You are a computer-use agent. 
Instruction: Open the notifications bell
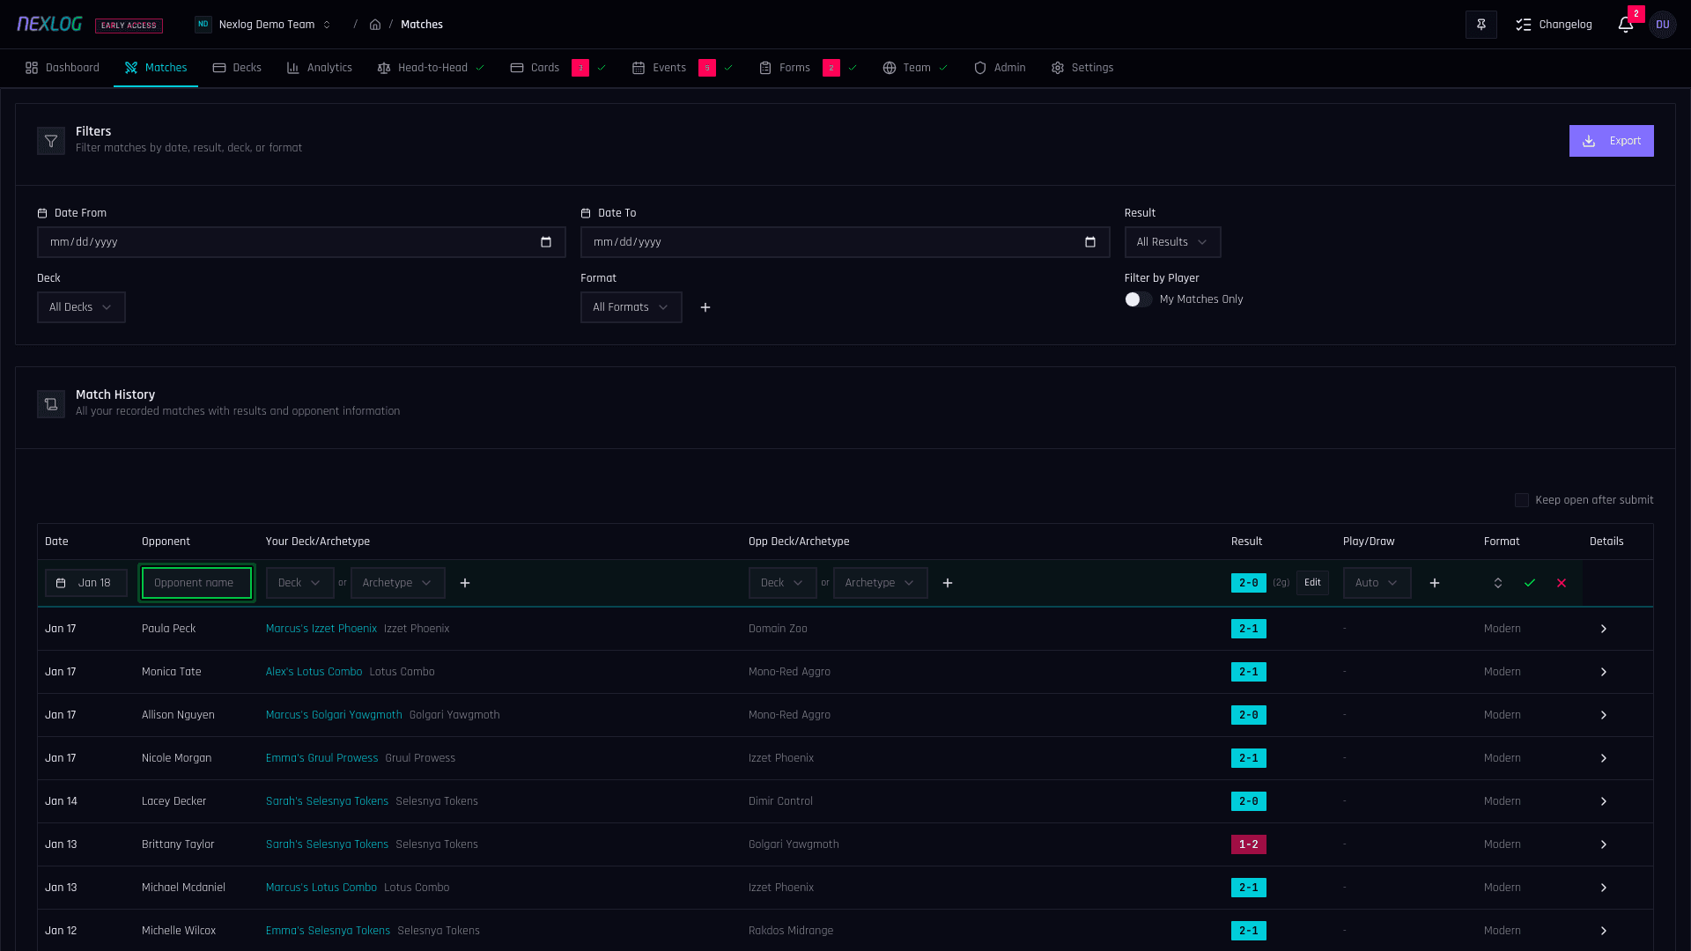coord(1626,25)
